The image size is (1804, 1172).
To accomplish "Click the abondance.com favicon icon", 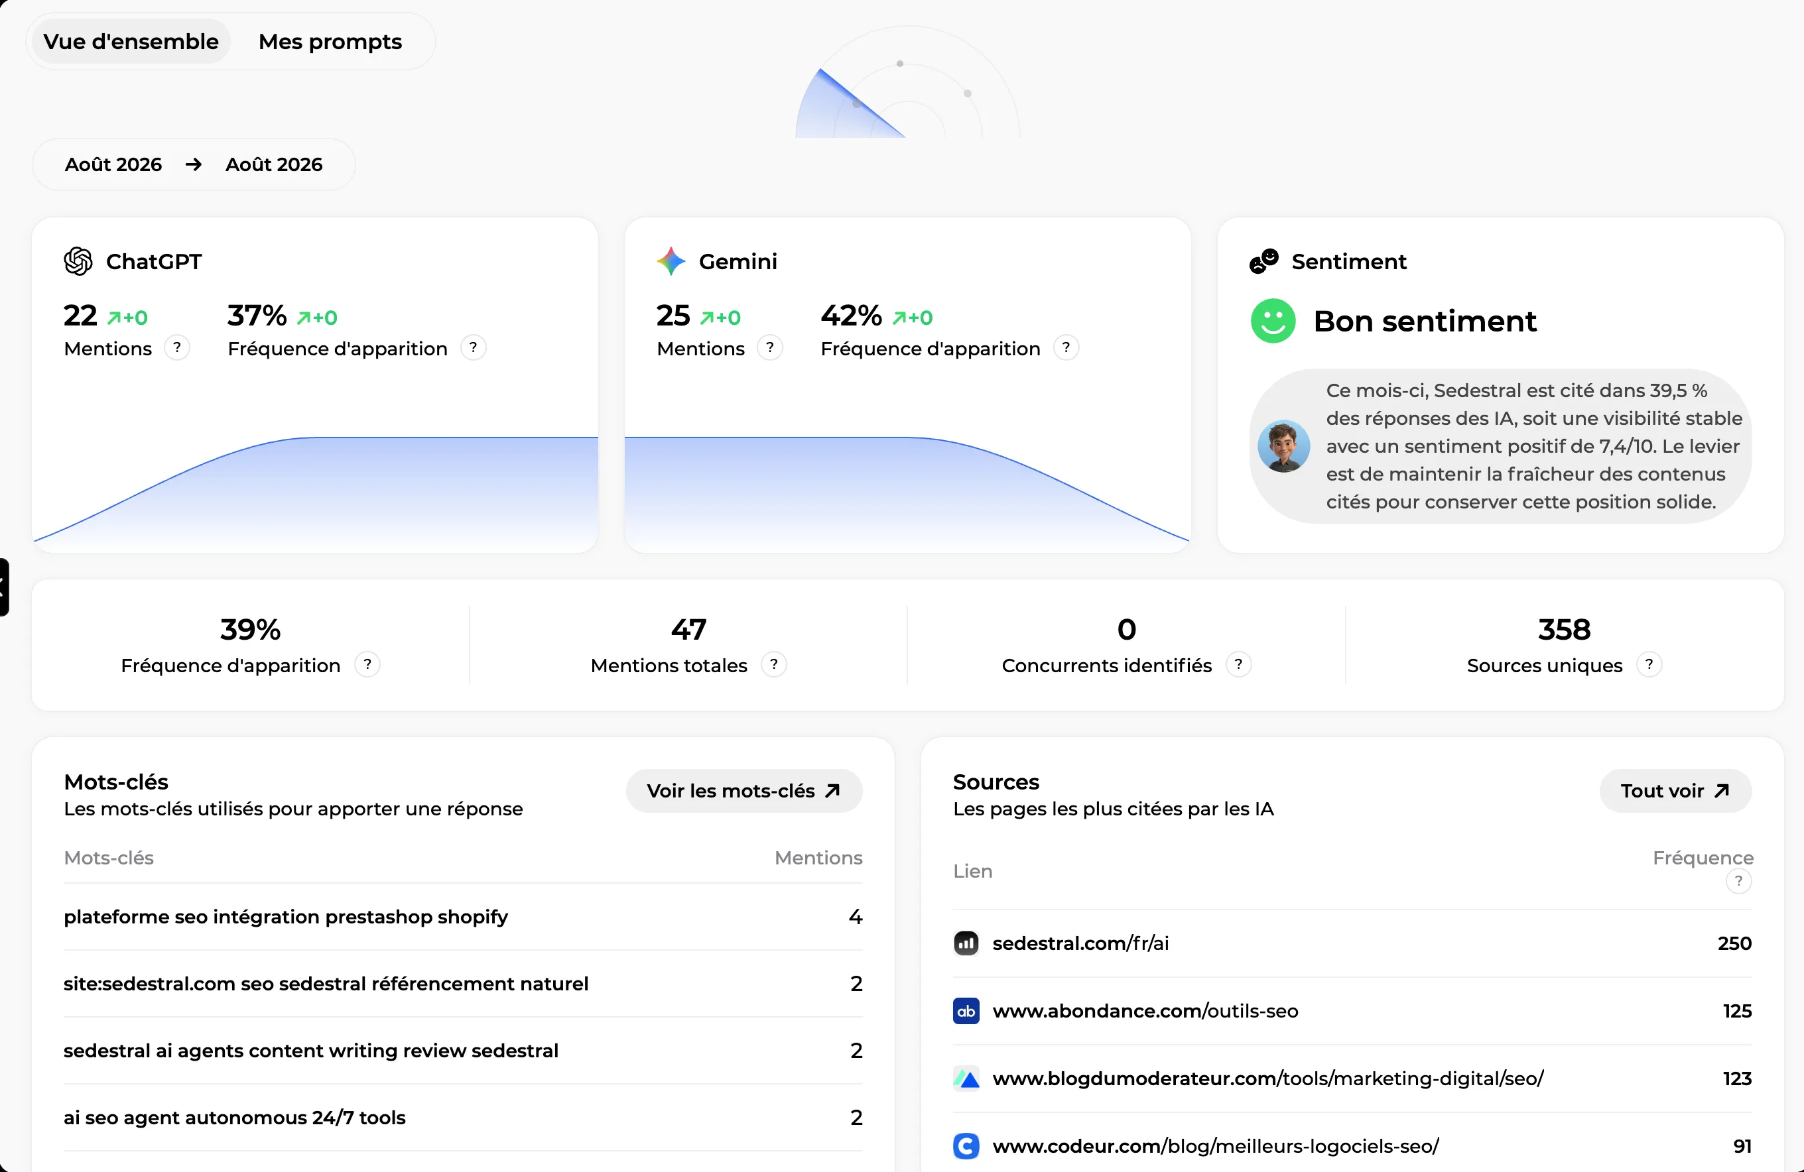I will click(x=966, y=1011).
